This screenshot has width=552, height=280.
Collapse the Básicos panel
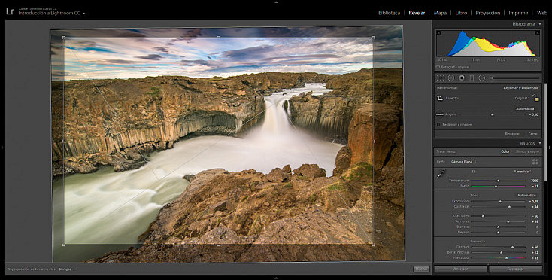(540, 143)
